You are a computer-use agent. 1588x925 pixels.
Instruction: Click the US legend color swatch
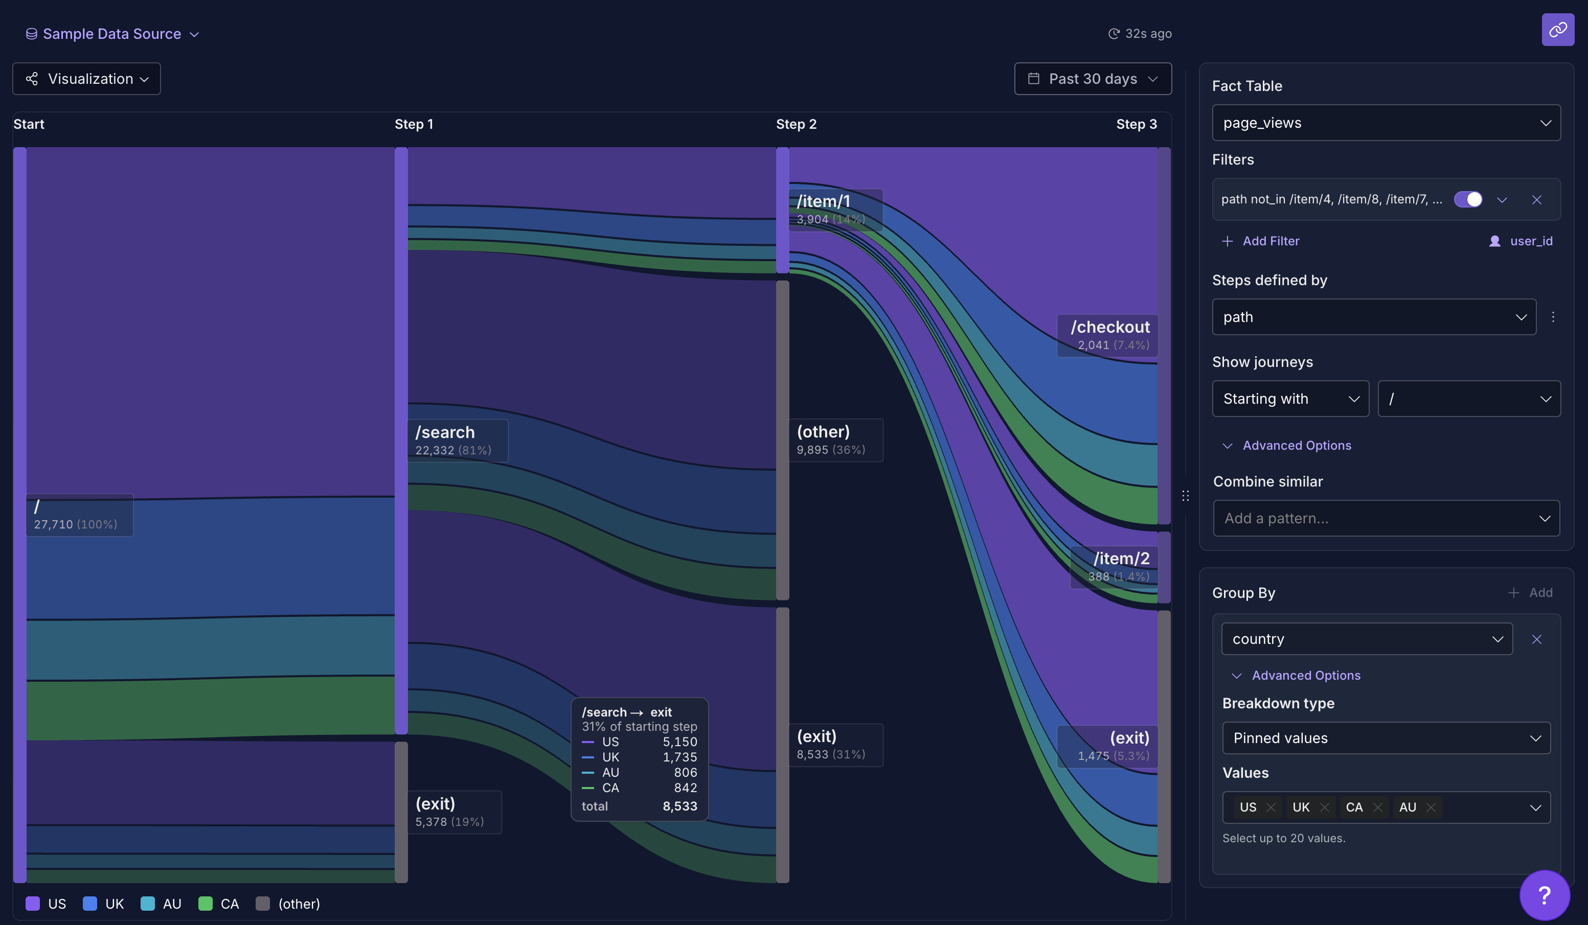[x=33, y=904]
